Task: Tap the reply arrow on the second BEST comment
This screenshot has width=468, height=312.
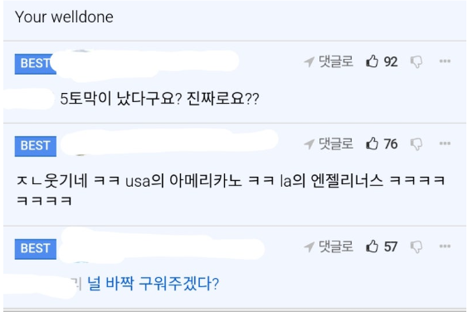Action: 309,144
